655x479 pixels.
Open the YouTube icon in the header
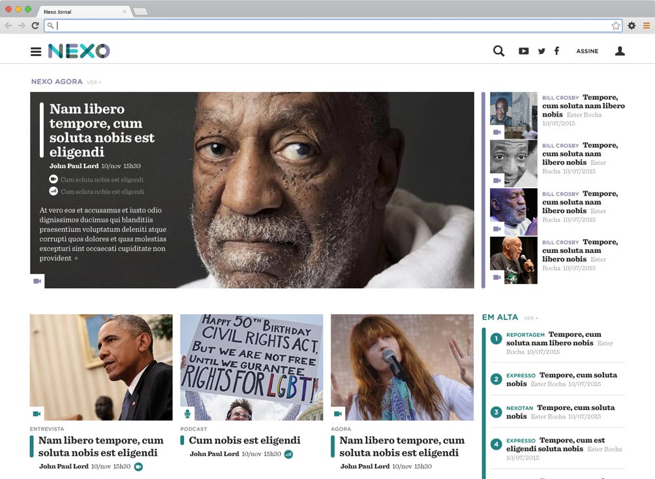(x=523, y=51)
